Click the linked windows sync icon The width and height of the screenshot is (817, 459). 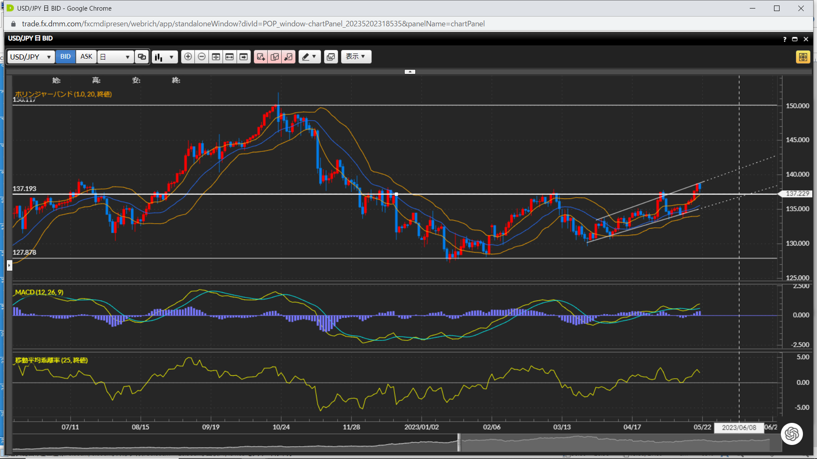(142, 57)
